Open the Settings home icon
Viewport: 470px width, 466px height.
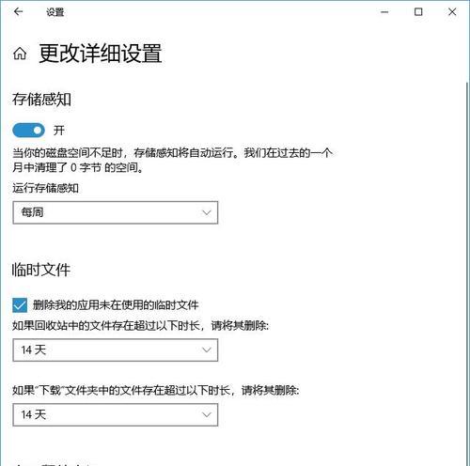[20, 54]
